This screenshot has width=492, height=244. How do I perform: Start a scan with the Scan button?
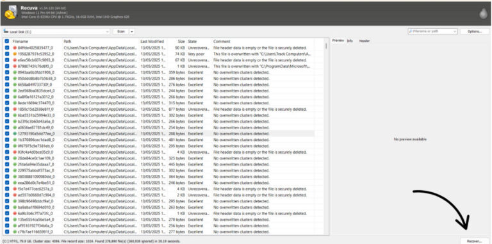(x=121, y=31)
